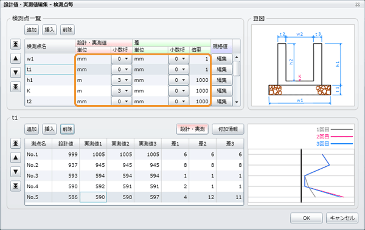Select the No.1 測点 row
The width and height of the screenshot is (365, 230).
(x=134, y=155)
